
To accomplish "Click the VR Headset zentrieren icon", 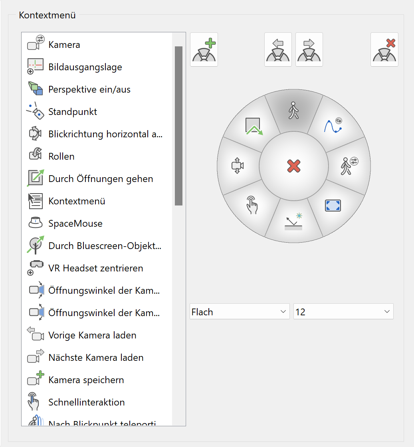I will (x=35, y=268).
